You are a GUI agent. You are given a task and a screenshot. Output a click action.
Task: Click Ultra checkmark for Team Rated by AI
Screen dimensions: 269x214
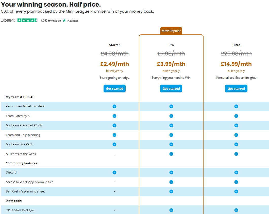236,116
